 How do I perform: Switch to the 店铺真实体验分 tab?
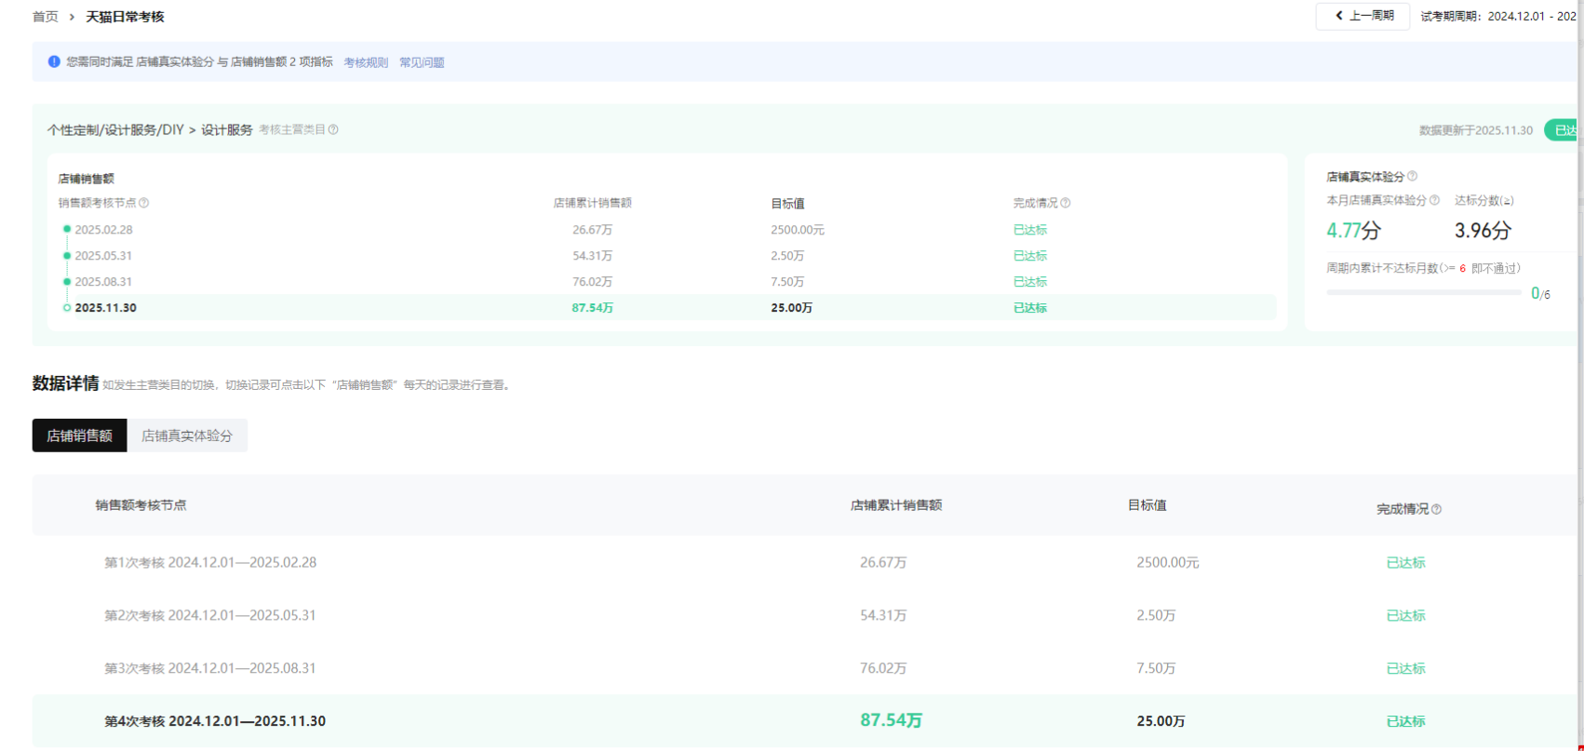(187, 436)
